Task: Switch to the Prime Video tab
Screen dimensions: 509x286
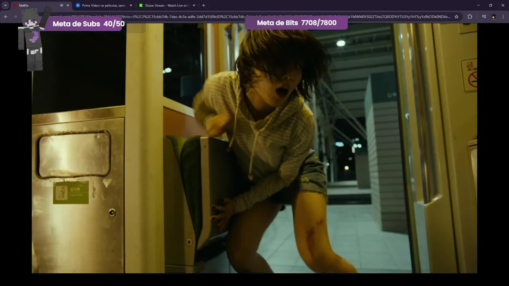Action: pos(104,6)
